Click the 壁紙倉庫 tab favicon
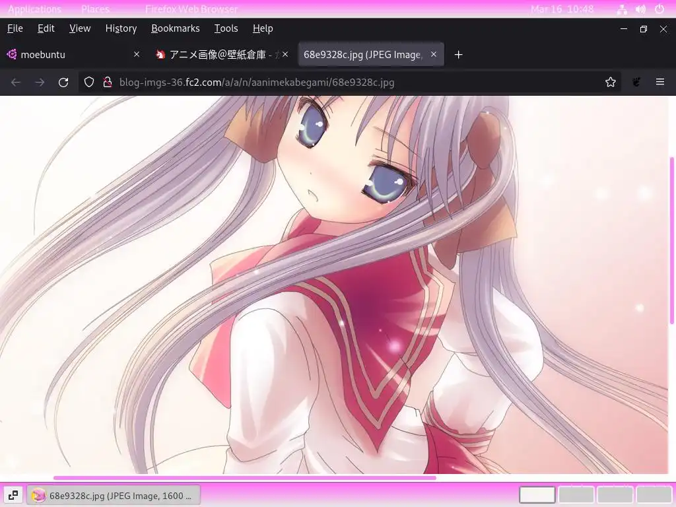 coord(160,54)
